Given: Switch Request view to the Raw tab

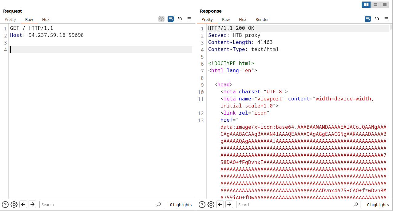Looking at the screenshot, I should point(29,19).
